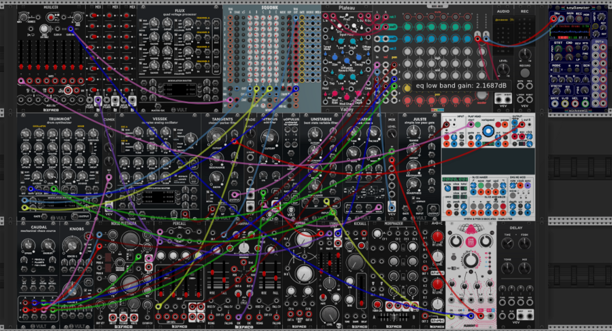
Task: Click the Caudal Energy knob
Action: pyautogui.click(x=48, y=245)
